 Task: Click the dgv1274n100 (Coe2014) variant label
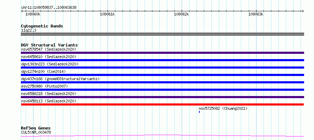click(43, 71)
